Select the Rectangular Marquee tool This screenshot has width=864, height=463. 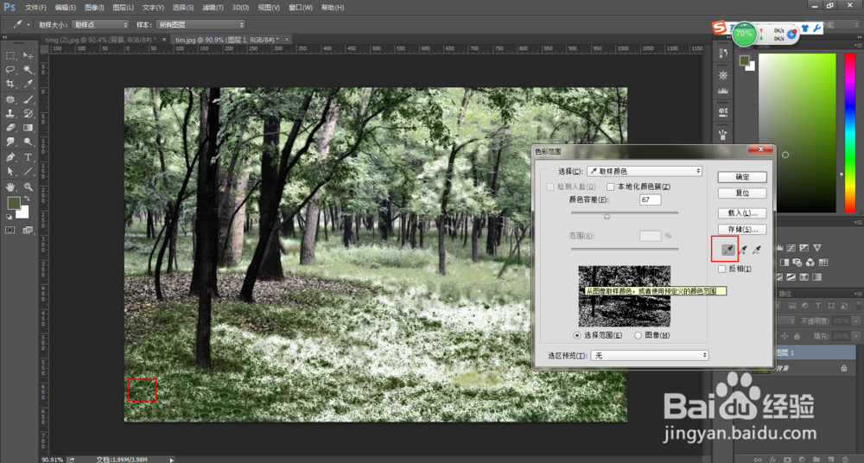click(10, 55)
